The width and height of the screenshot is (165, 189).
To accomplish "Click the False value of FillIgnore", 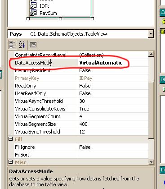I will click(85, 147).
